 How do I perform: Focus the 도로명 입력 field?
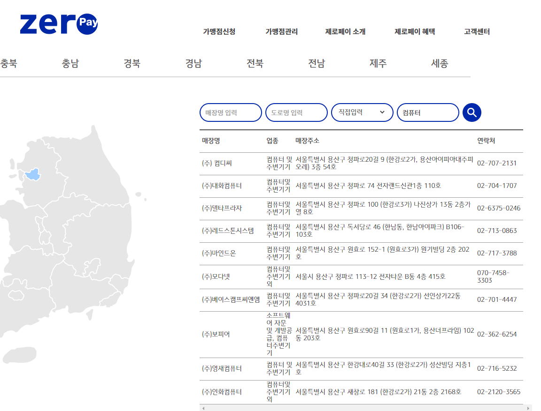[296, 112]
